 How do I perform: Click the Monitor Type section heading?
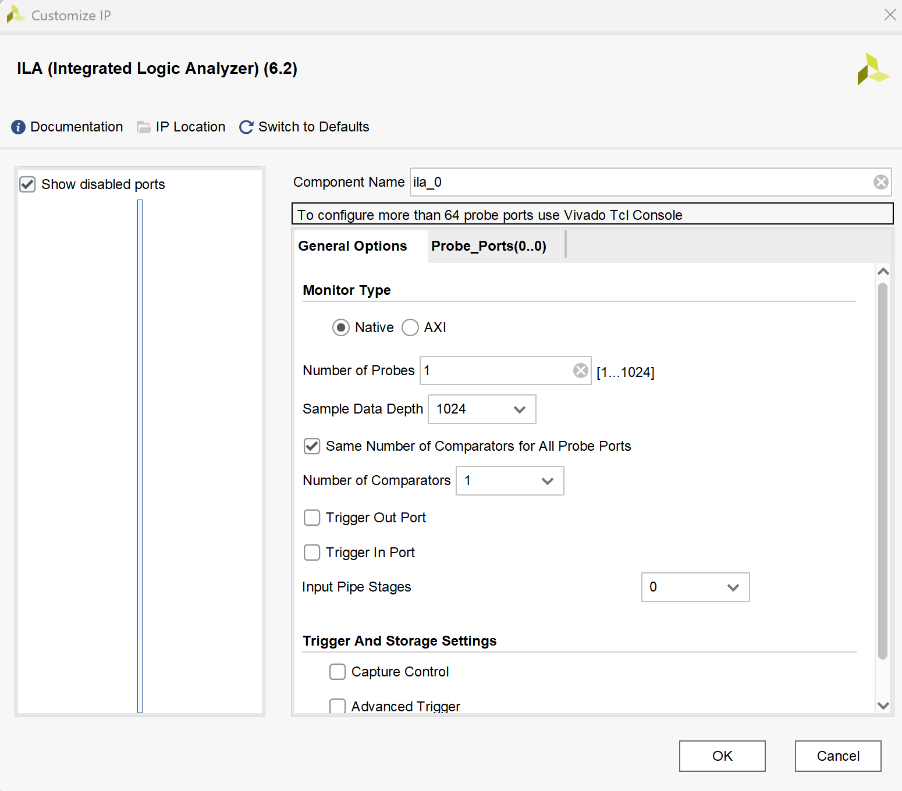[x=347, y=290]
